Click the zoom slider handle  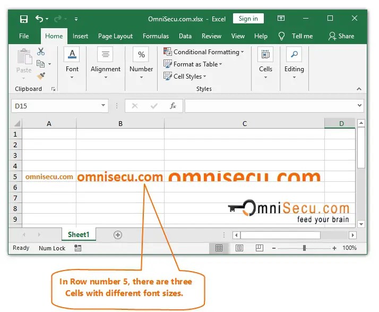click(x=304, y=248)
